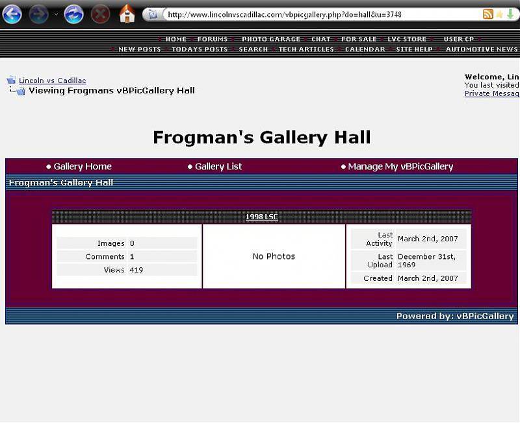Screen dimensions: 520x423
Task: Click the yellow bookmark star icon
Action: point(499,14)
